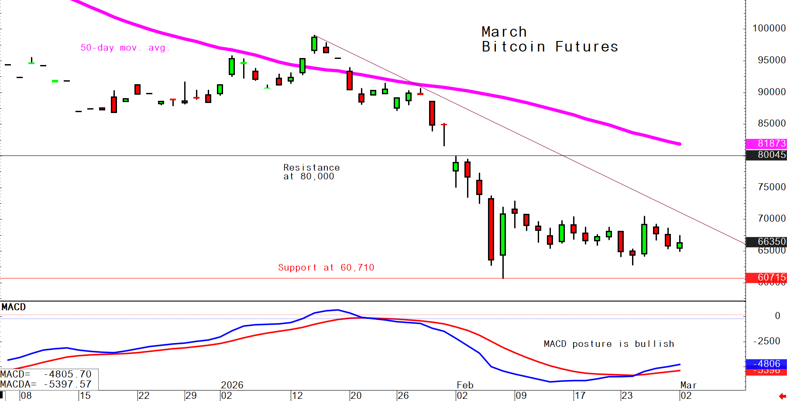Click the blue -4806 MACD value tag
The width and height of the screenshot is (787, 401).
[x=766, y=364]
